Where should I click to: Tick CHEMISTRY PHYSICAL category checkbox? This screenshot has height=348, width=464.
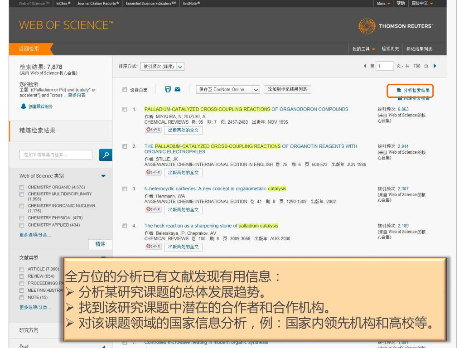pyautogui.click(x=22, y=218)
